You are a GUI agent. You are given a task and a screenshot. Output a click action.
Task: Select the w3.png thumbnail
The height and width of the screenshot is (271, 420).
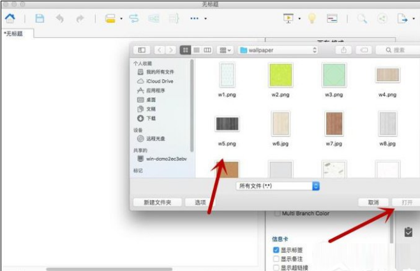tap(334, 75)
